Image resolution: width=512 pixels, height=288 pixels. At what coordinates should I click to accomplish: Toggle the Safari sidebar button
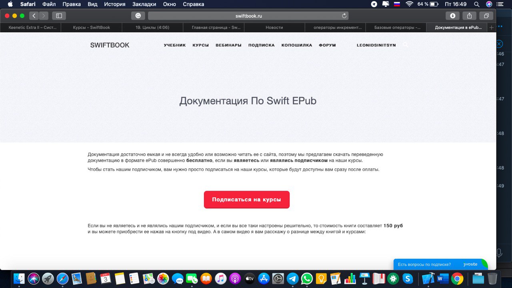pyautogui.click(x=59, y=16)
